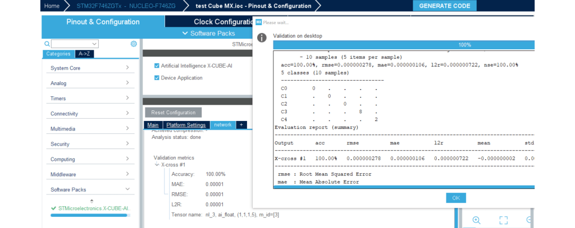Viewport: 575px width, 228px height.
Task: Click the small sort arrows above X-CUBE-AI entry
Action: tap(92, 201)
